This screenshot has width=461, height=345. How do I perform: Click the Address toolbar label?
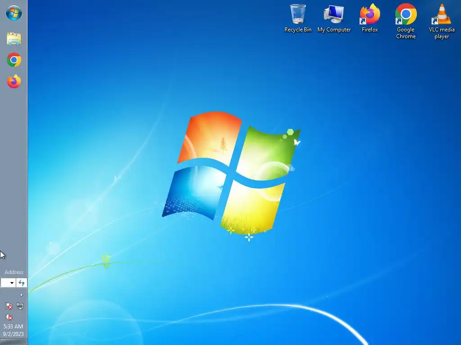(14, 272)
